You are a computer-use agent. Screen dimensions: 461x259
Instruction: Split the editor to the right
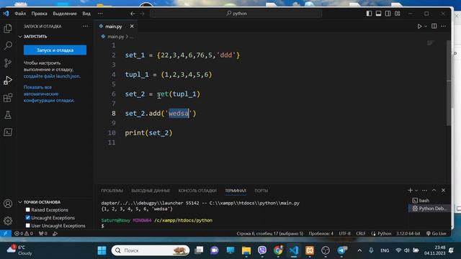pos(434,26)
